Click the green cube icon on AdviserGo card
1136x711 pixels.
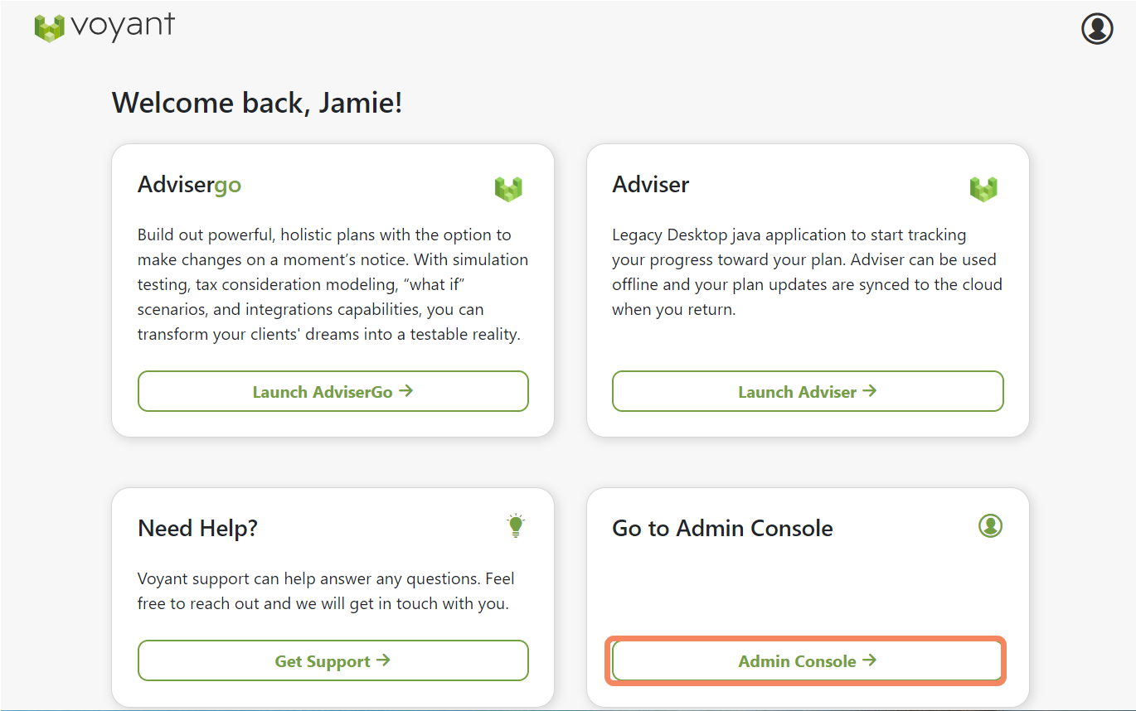(508, 188)
